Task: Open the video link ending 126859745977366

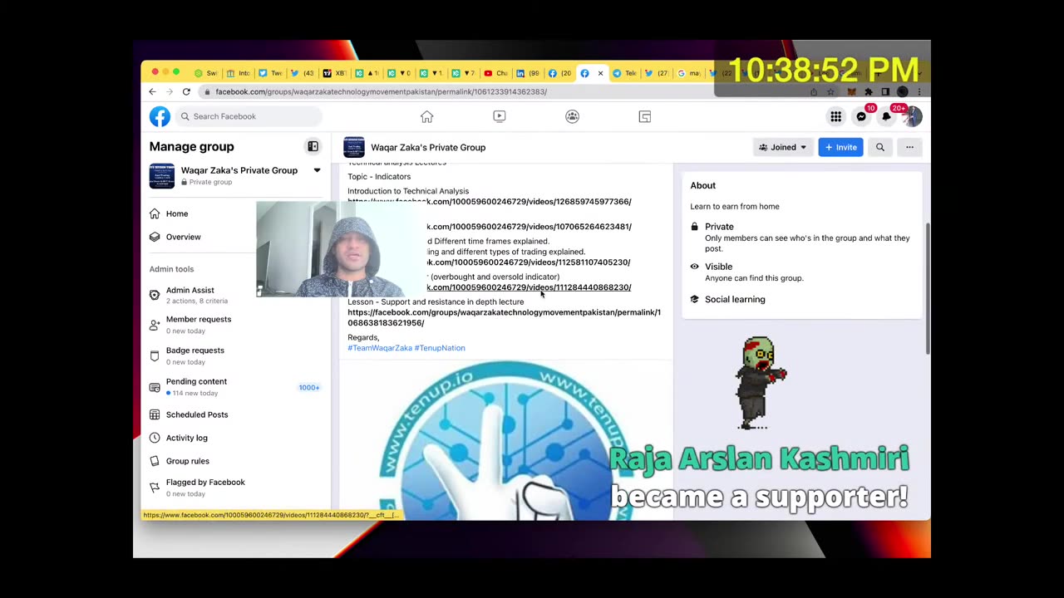Action: pos(489,202)
